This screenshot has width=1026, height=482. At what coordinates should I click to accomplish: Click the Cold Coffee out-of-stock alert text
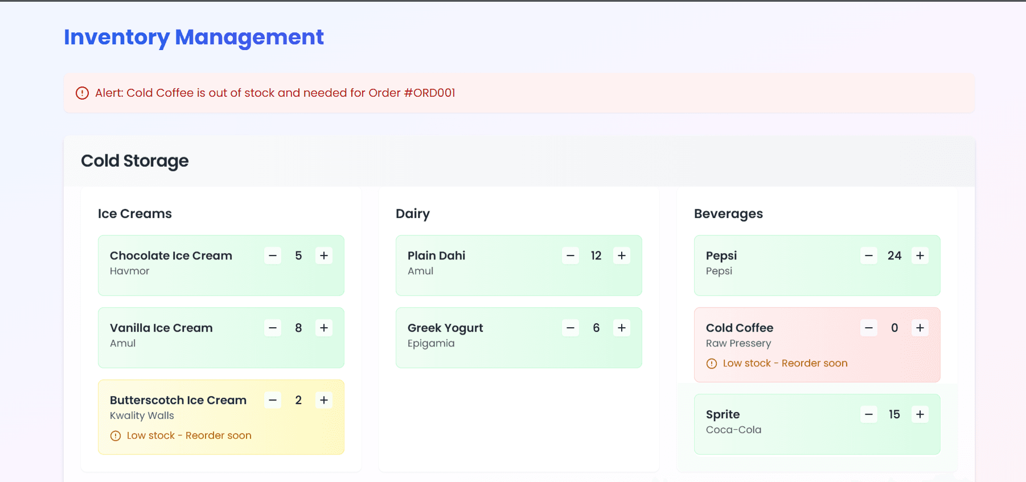pyautogui.click(x=275, y=93)
